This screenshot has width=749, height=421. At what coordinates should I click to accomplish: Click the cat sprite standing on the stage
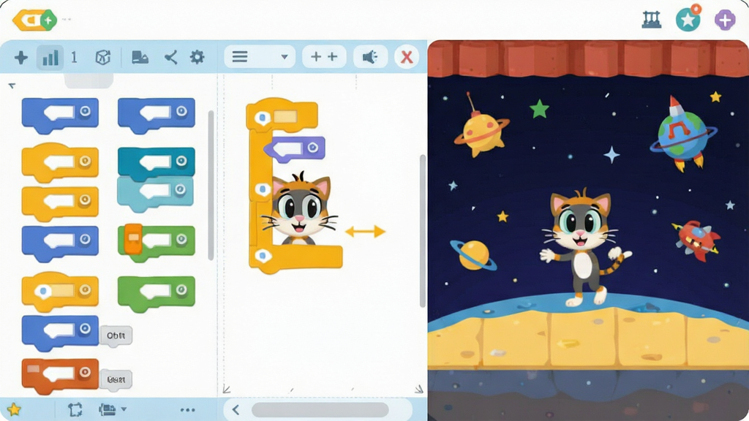(584, 247)
